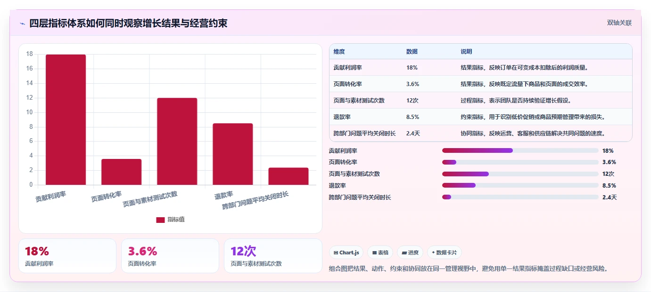Click the icon left of the title
Viewport: 651px width, 292px height.
click(23, 24)
